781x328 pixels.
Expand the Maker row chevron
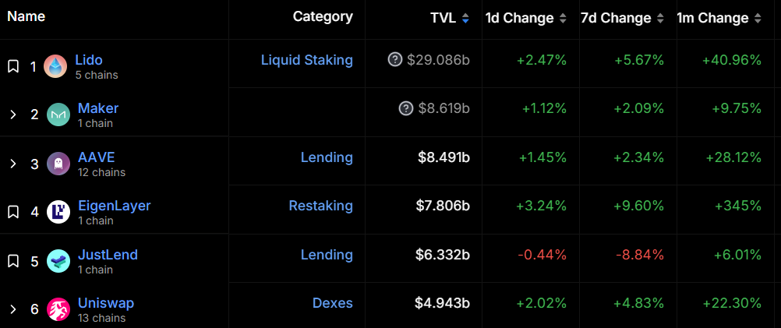click(13, 115)
